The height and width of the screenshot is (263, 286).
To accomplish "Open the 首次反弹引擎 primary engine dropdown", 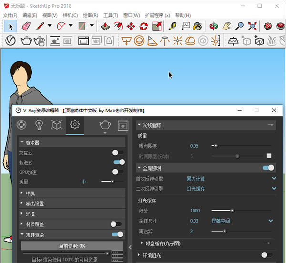I will [x=274, y=179].
